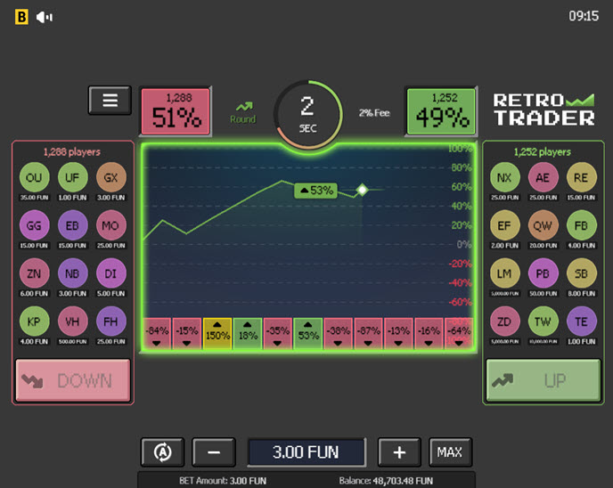Viewport: 613px width, 488px height.
Task: Select the 49% up pool panel
Action: point(440,111)
